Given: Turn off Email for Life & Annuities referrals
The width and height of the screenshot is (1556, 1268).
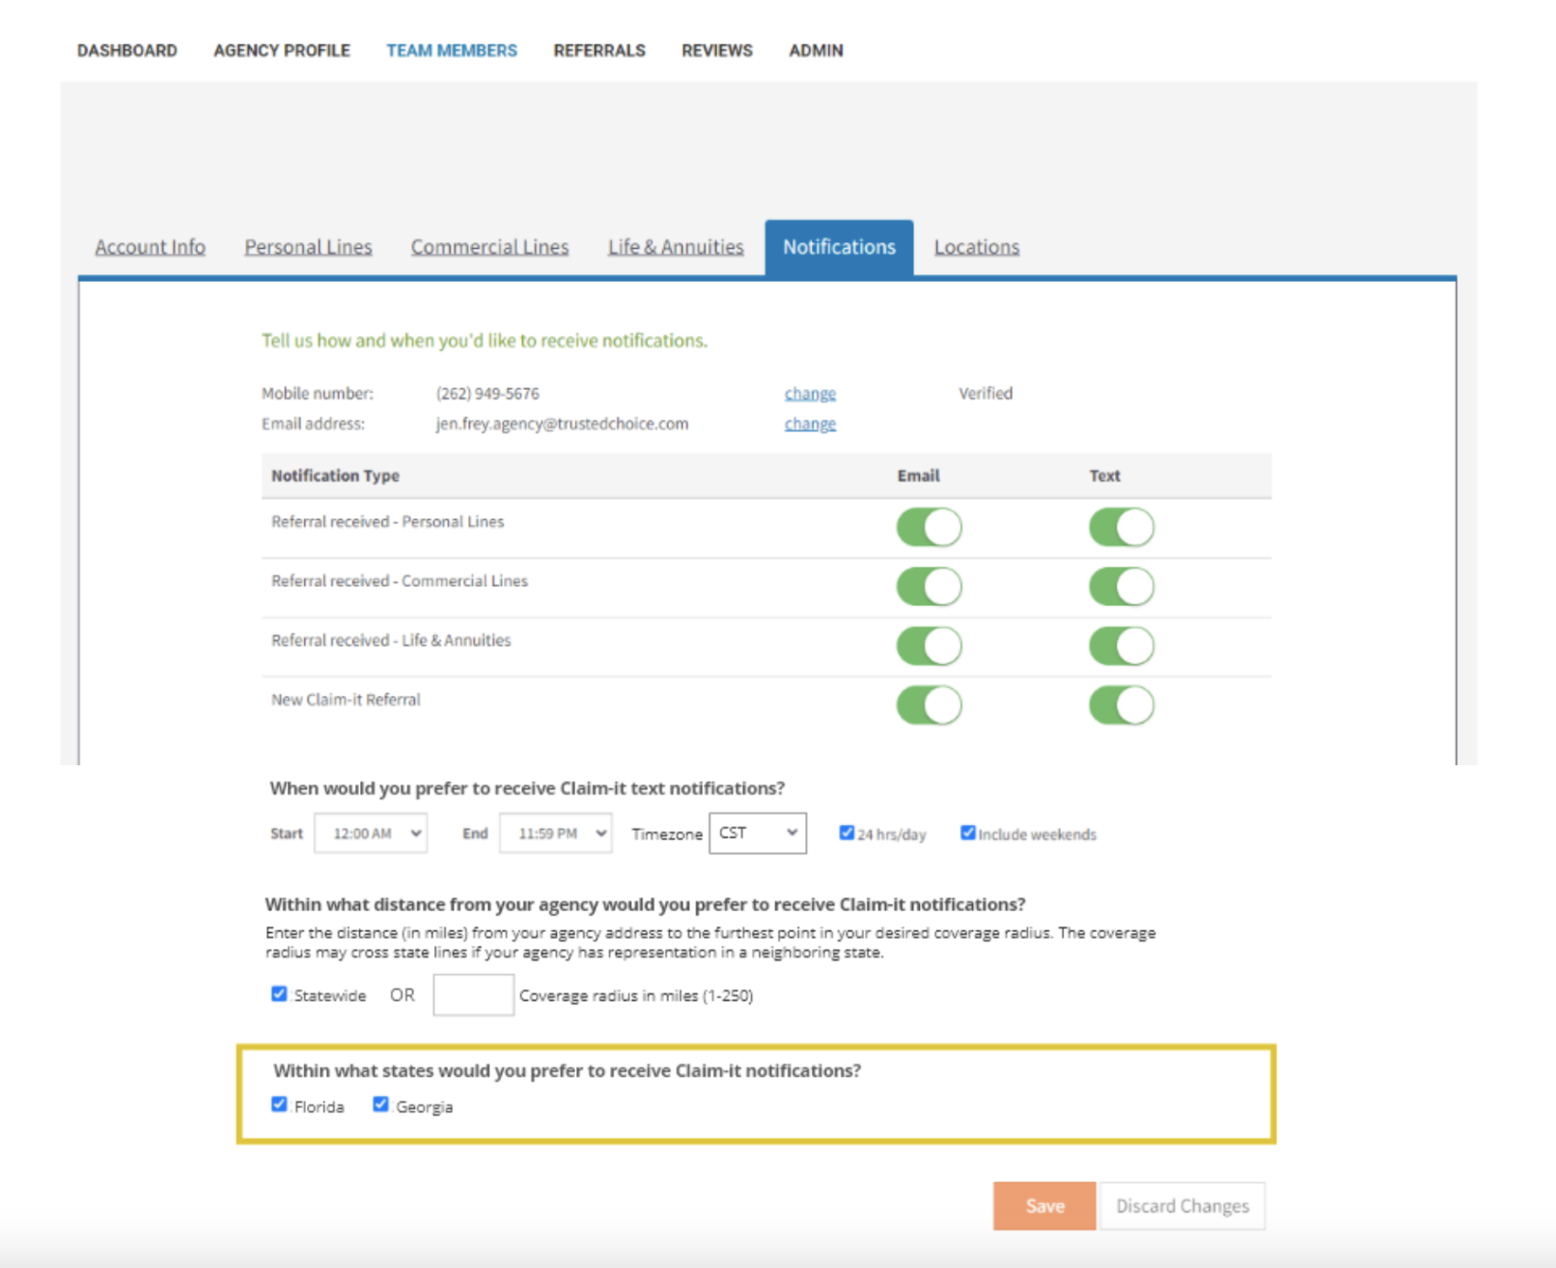Looking at the screenshot, I should (x=928, y=646).
